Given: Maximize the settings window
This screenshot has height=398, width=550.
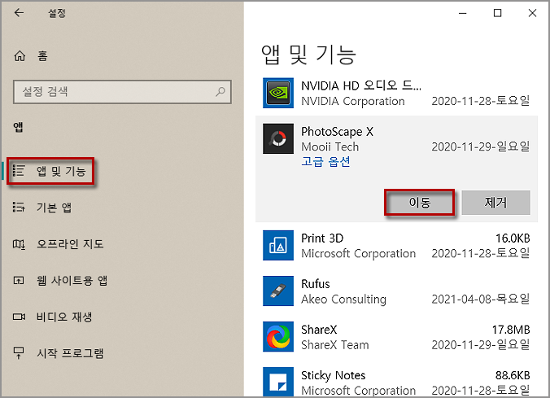Looking at the screenshot, I should pyautogui.click(x=497, y=13).
